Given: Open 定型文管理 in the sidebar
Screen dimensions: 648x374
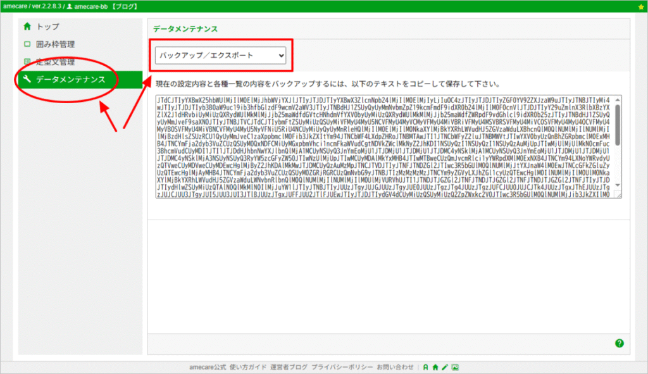Looking at the screenshot, I should (x=55, y=62).
